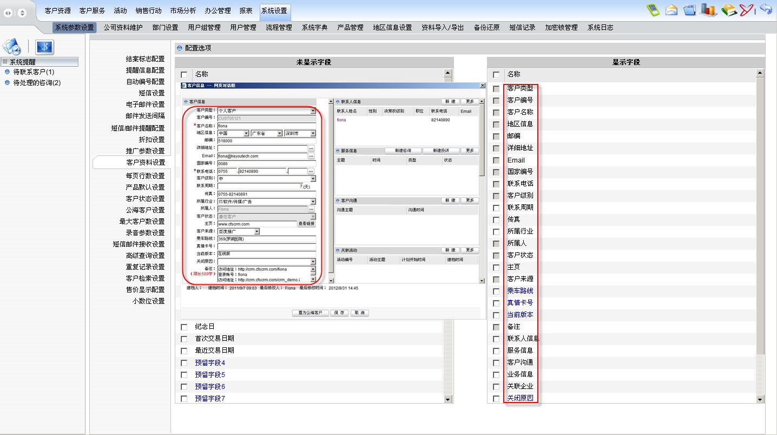777x435 pixels.
Task: Switch to 公司资料维护 submenu
Action: 123,28
